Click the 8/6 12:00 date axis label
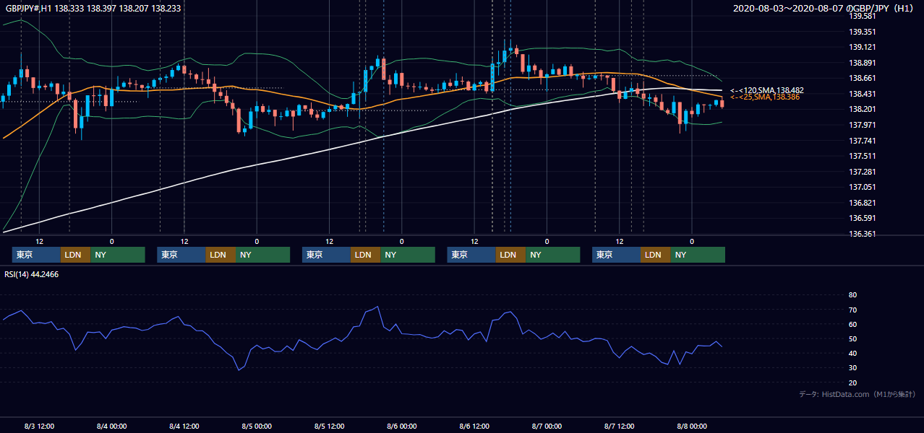The height and width of the screenshot is (433, 924). pyautogui.click(x=474, y=426)
